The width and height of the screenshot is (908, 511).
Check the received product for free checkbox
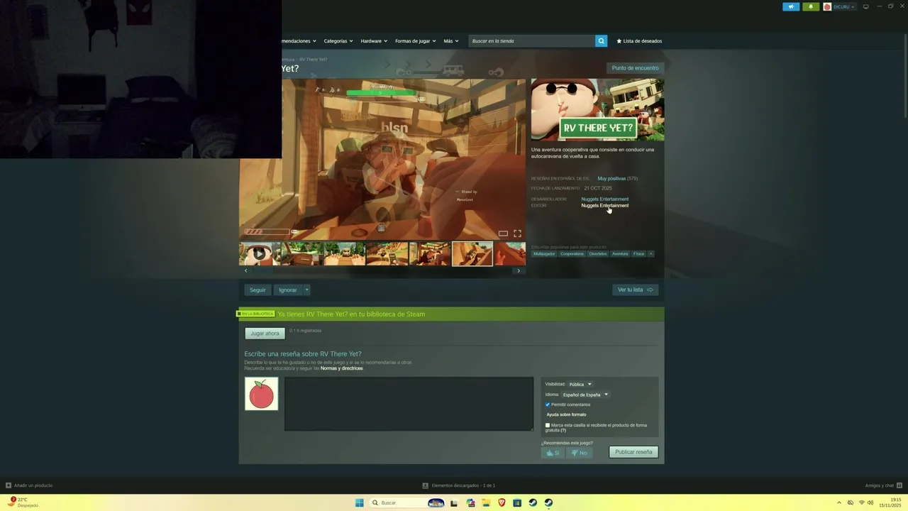[548, 425]
